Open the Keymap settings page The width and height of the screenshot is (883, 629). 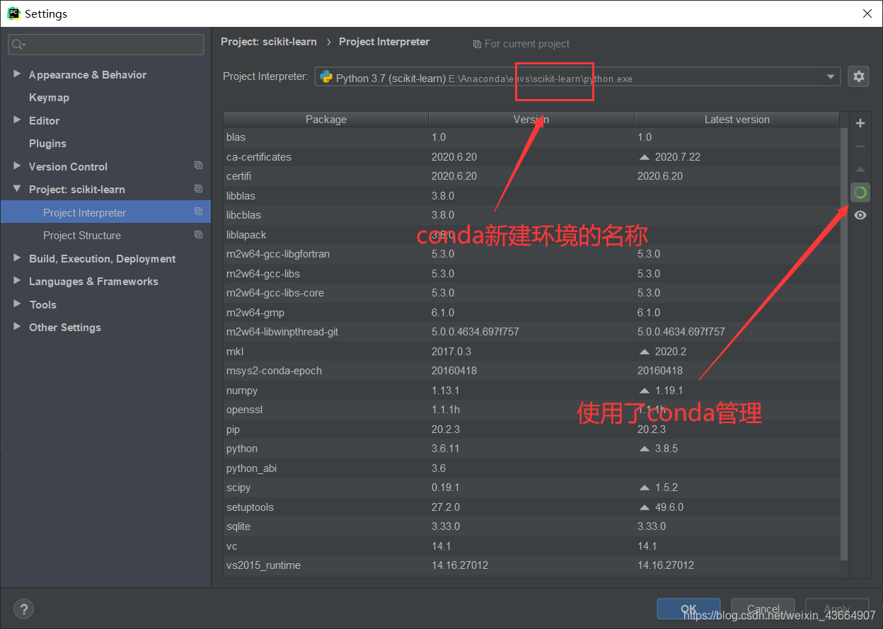tap(49, 98)
